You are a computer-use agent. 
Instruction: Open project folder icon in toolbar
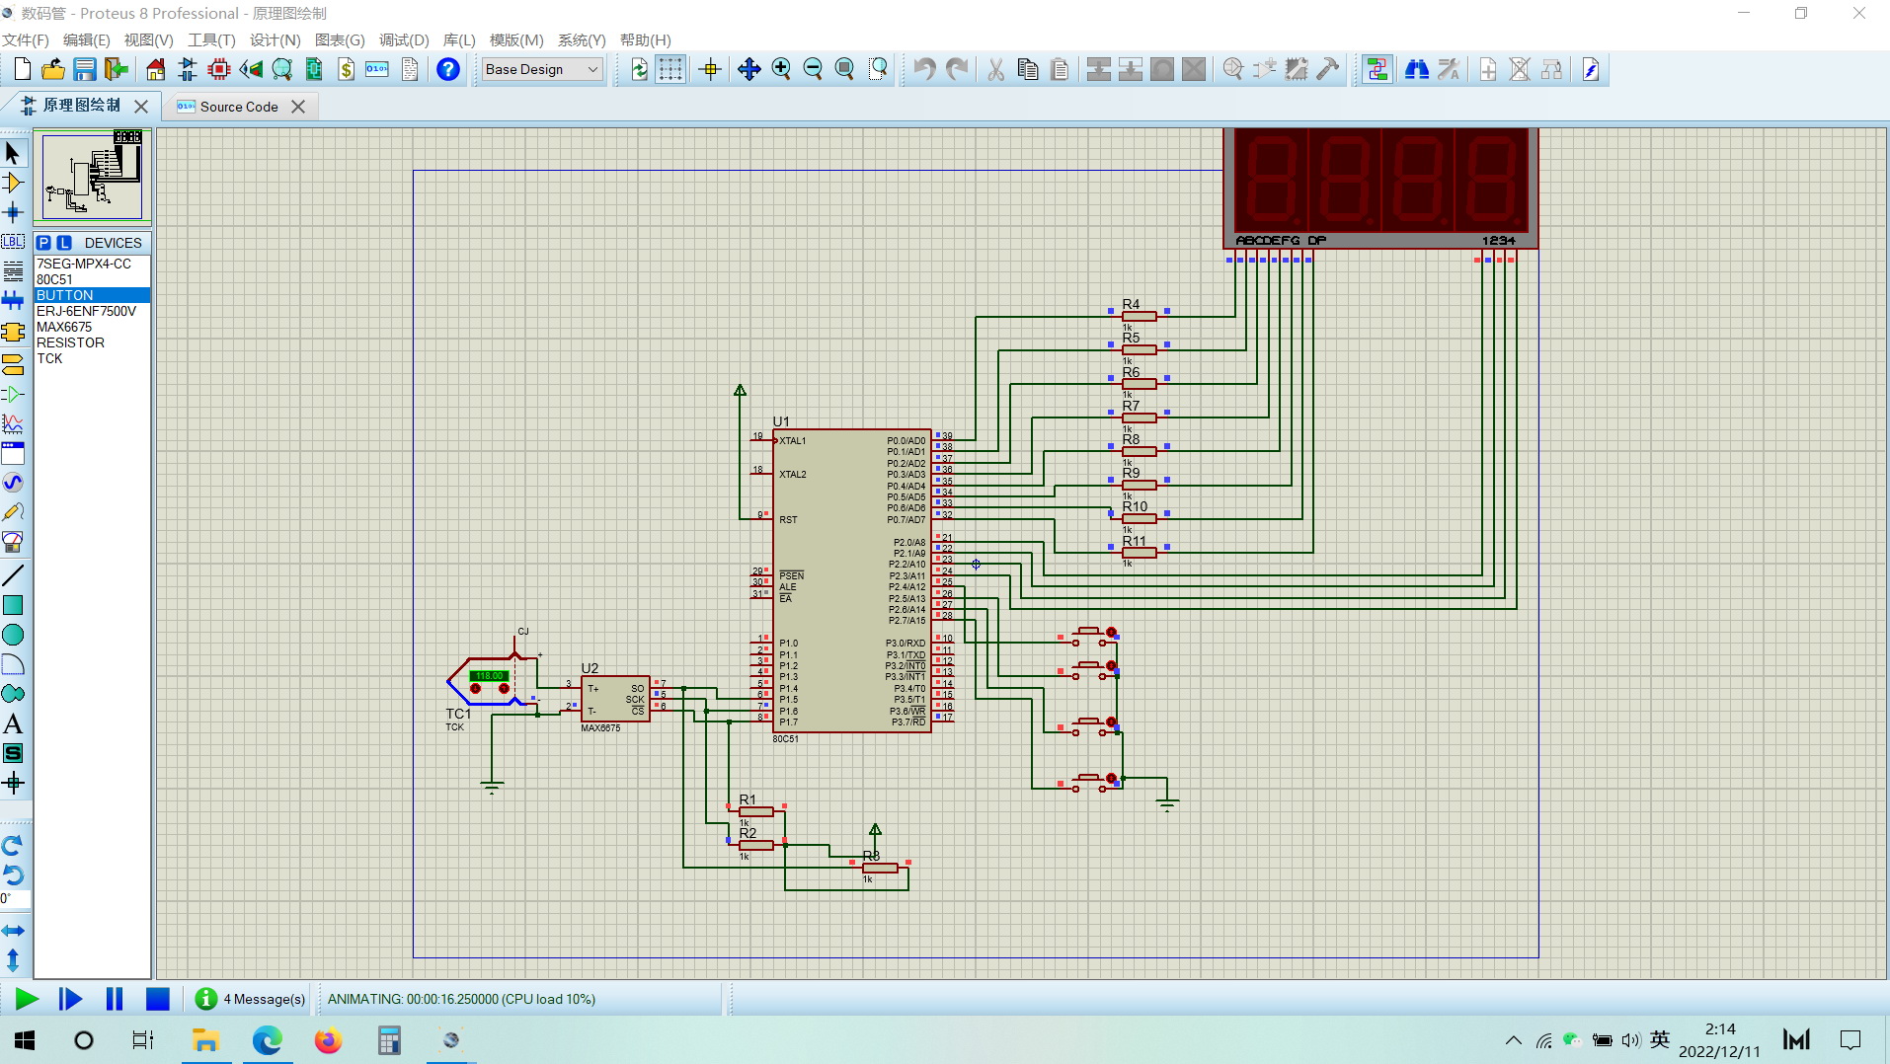tap(53, 69)
